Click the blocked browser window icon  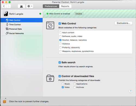(50, 25)
